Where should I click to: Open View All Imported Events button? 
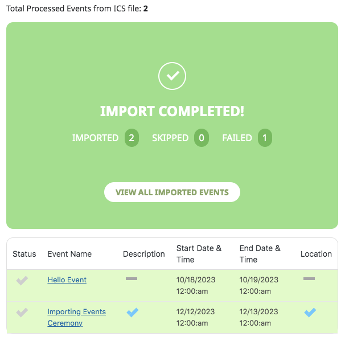tap(172, 192)
